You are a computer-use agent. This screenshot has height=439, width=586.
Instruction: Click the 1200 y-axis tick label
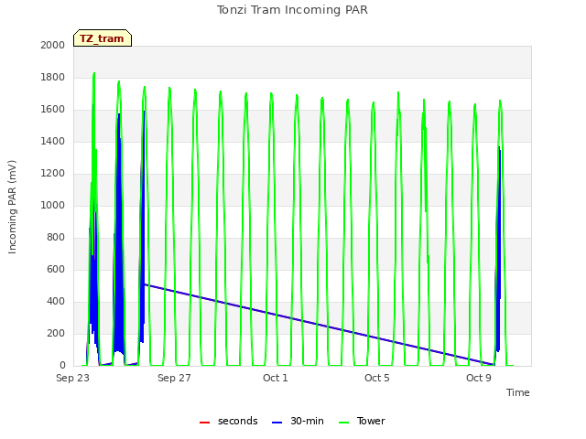53,173
